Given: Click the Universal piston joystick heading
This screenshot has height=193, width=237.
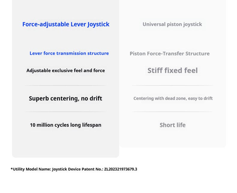Looking at the screenshot, I should (x=172, y=25).
